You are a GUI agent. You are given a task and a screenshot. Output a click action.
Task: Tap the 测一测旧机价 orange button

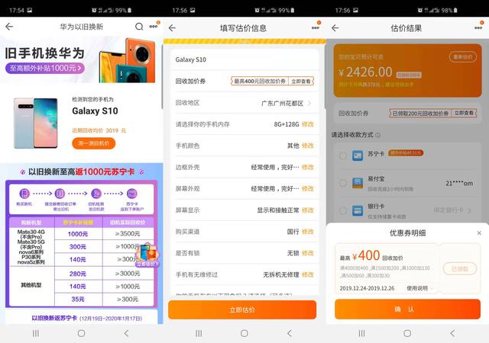pos(93,143)
